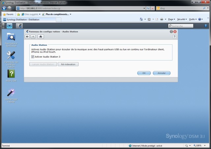The width and height of the screenshot is (211, 149).
Task: Close the Audio Station panel with red X
Action: coord(175,32)
